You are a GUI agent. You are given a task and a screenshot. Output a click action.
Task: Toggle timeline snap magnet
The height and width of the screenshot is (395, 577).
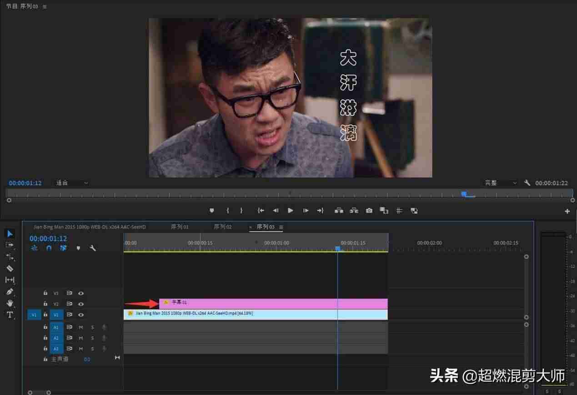click(x=49, y=248)
